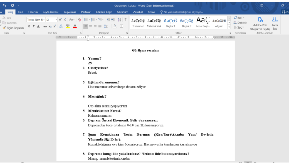The image size is (289, 163).
Task: Open the Acrobat tab
Action: 138,12
